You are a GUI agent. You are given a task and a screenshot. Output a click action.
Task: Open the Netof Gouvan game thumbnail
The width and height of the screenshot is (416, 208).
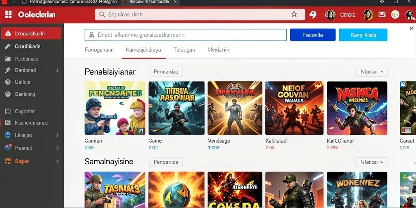point(294,108)
